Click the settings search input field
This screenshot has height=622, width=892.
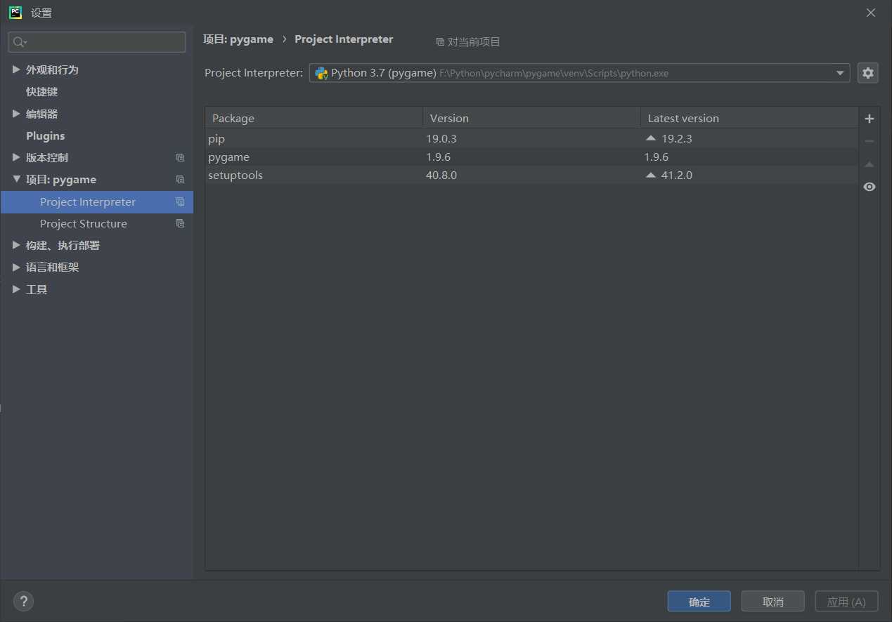(x=97, y=42)
